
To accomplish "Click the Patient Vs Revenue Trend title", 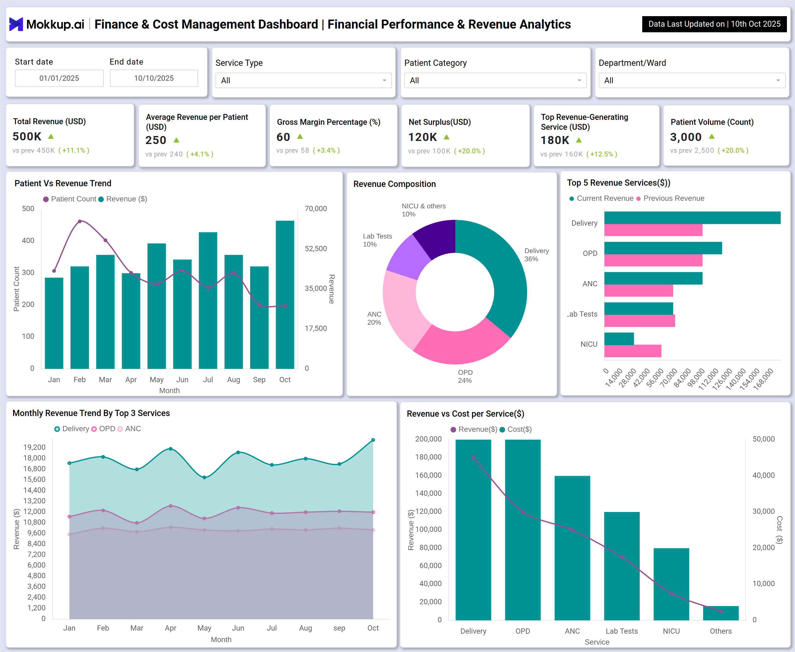I will pyautogui.click(x=63, y=183).
